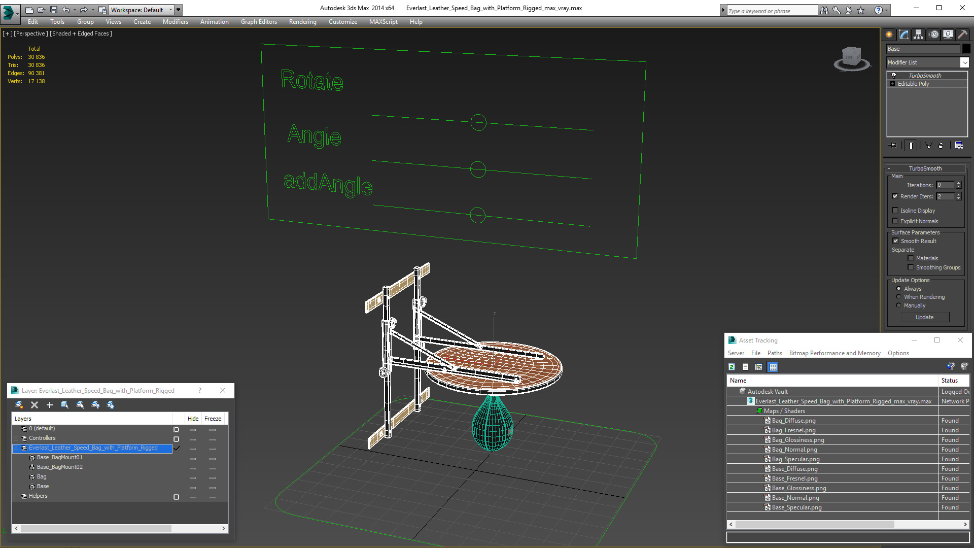Viewport: 974px width, 548px height.
Task: Click Open File folder icon
Action: [x=41, y=10]
